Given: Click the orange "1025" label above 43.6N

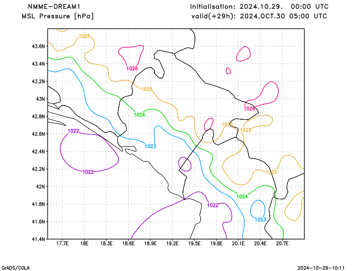Looking at the screenshot, I should [x=84, y=36].
